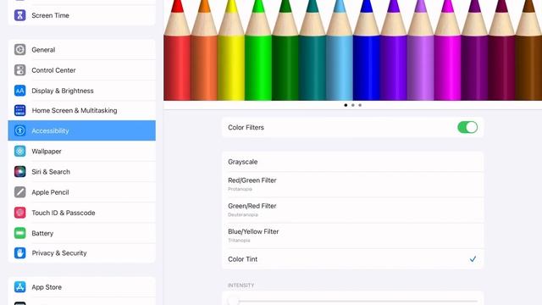The height and width of the screenshot is (305, 542).
Task: Tap the second preview page dot
Action: 352,105
